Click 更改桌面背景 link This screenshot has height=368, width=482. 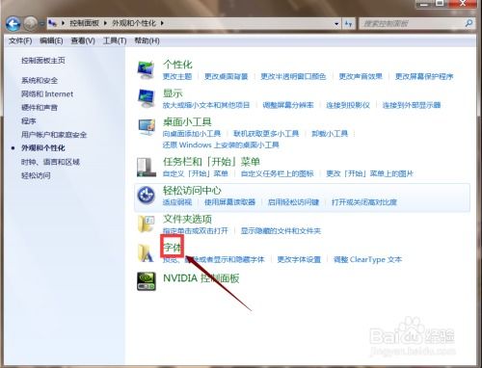click(x=227, y=76)
